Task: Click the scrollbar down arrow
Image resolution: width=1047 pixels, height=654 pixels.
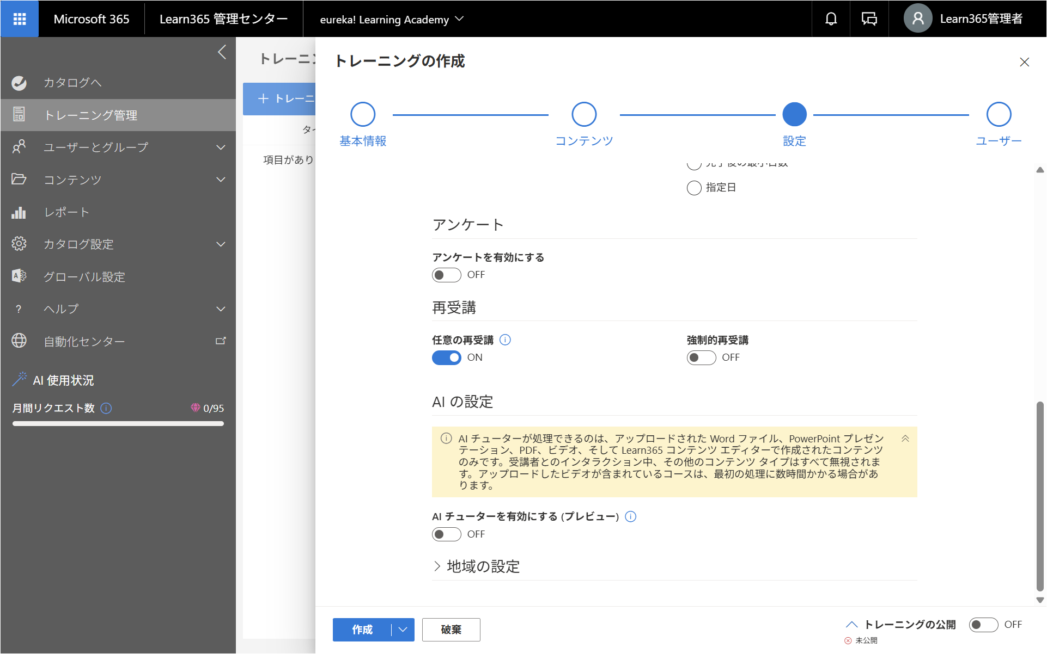Action: pyautogui.click(x=1040, y=601)
